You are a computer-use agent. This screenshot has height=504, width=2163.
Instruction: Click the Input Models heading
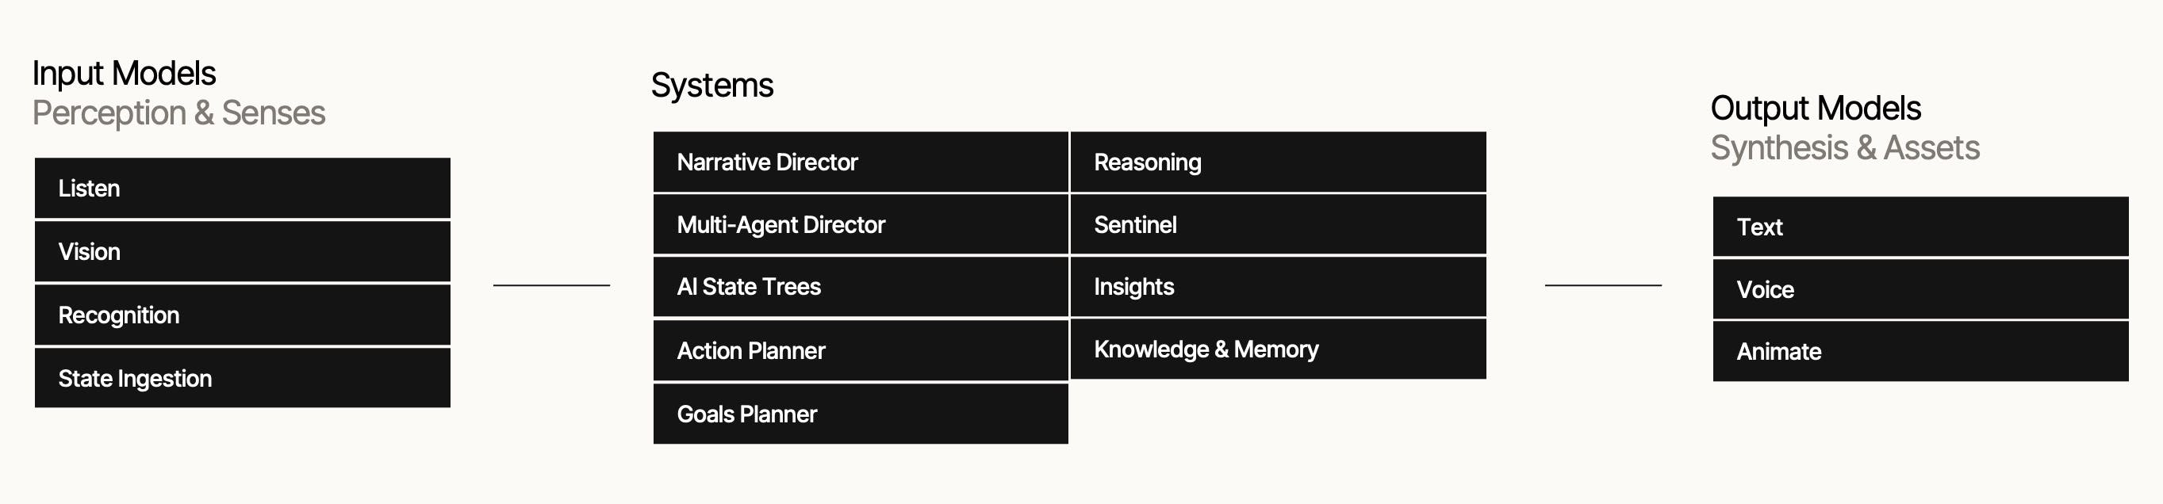pos(125,74)
